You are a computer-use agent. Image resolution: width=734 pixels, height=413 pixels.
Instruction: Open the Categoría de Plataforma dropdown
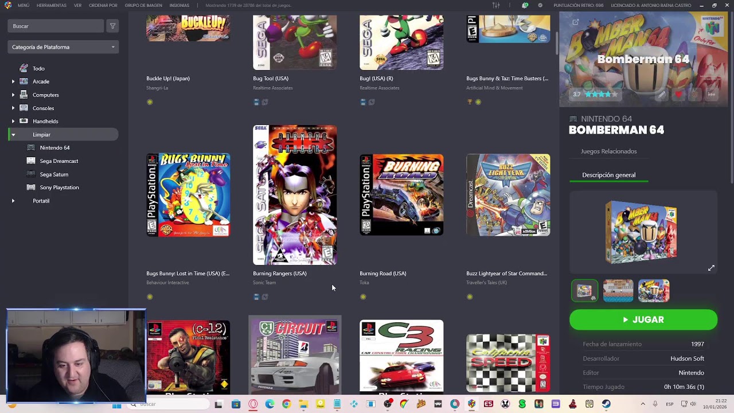click(x=63, y=47)
